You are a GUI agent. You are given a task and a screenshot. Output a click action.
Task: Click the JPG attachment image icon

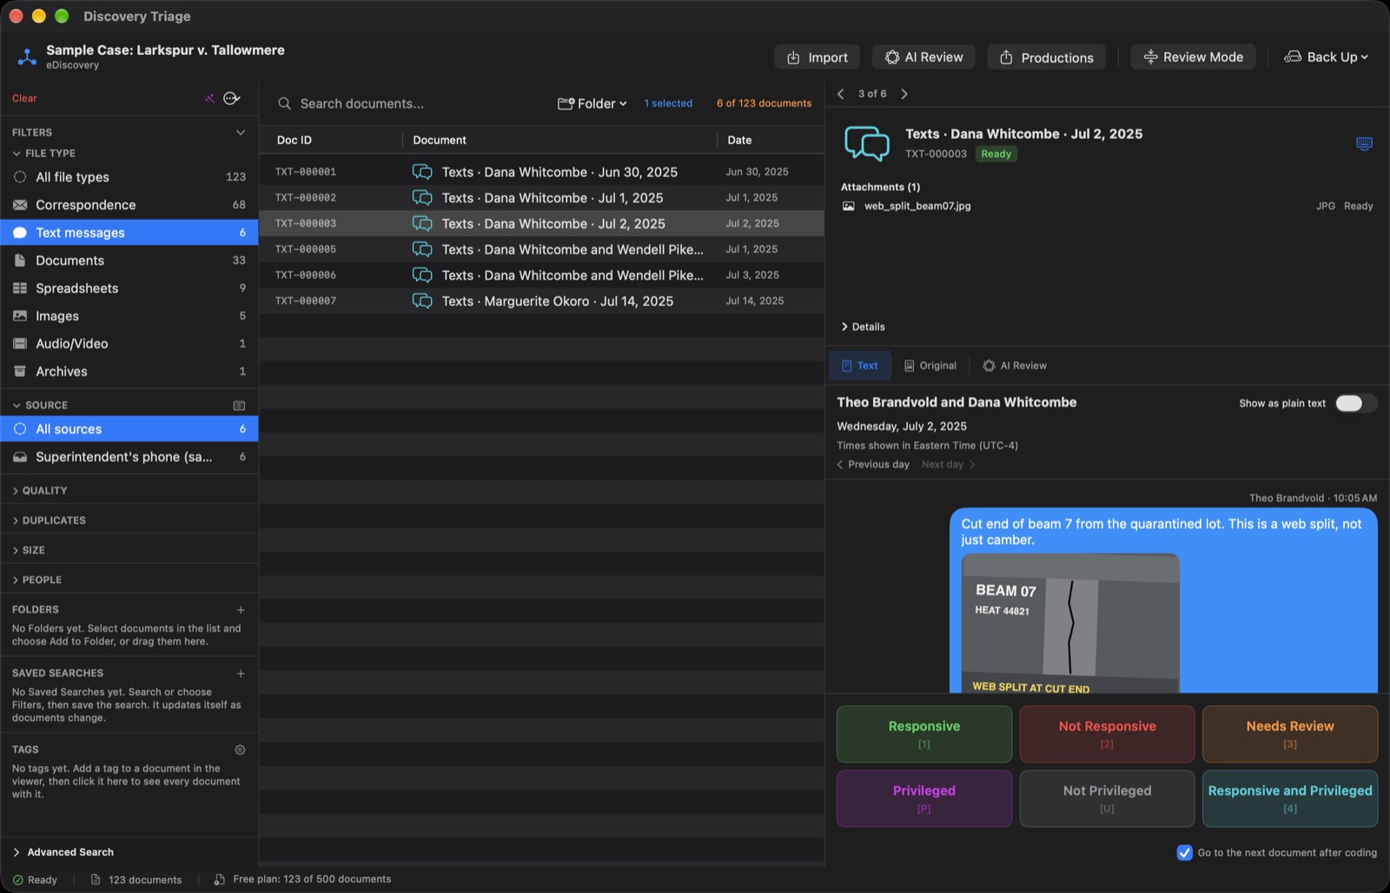pos(849,206)
